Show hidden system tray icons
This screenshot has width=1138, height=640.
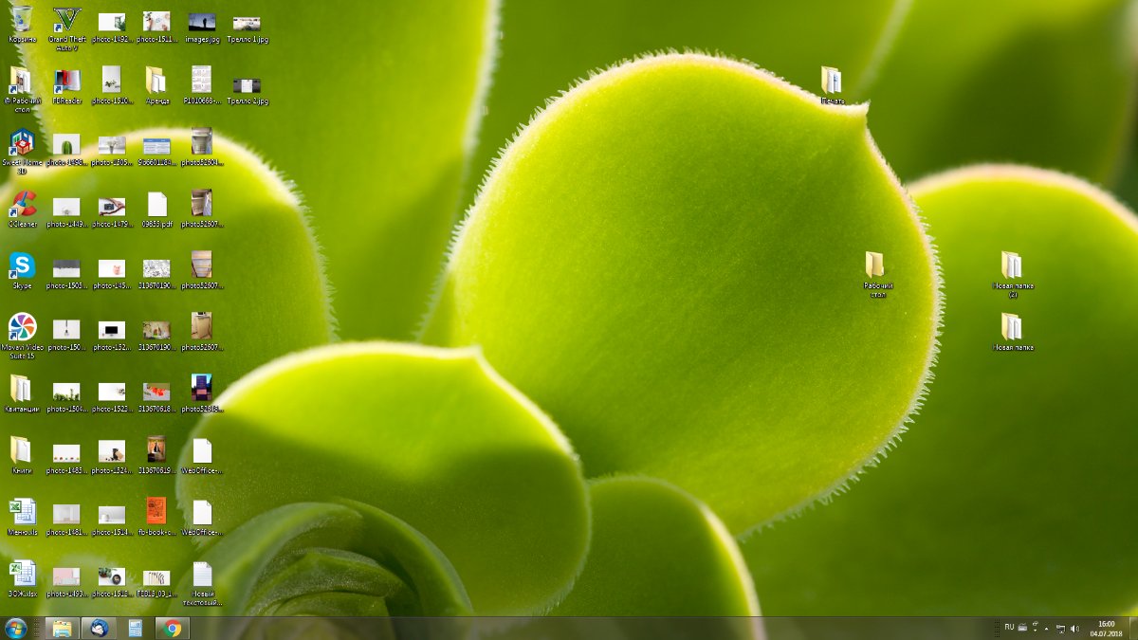coord(1046,628)
